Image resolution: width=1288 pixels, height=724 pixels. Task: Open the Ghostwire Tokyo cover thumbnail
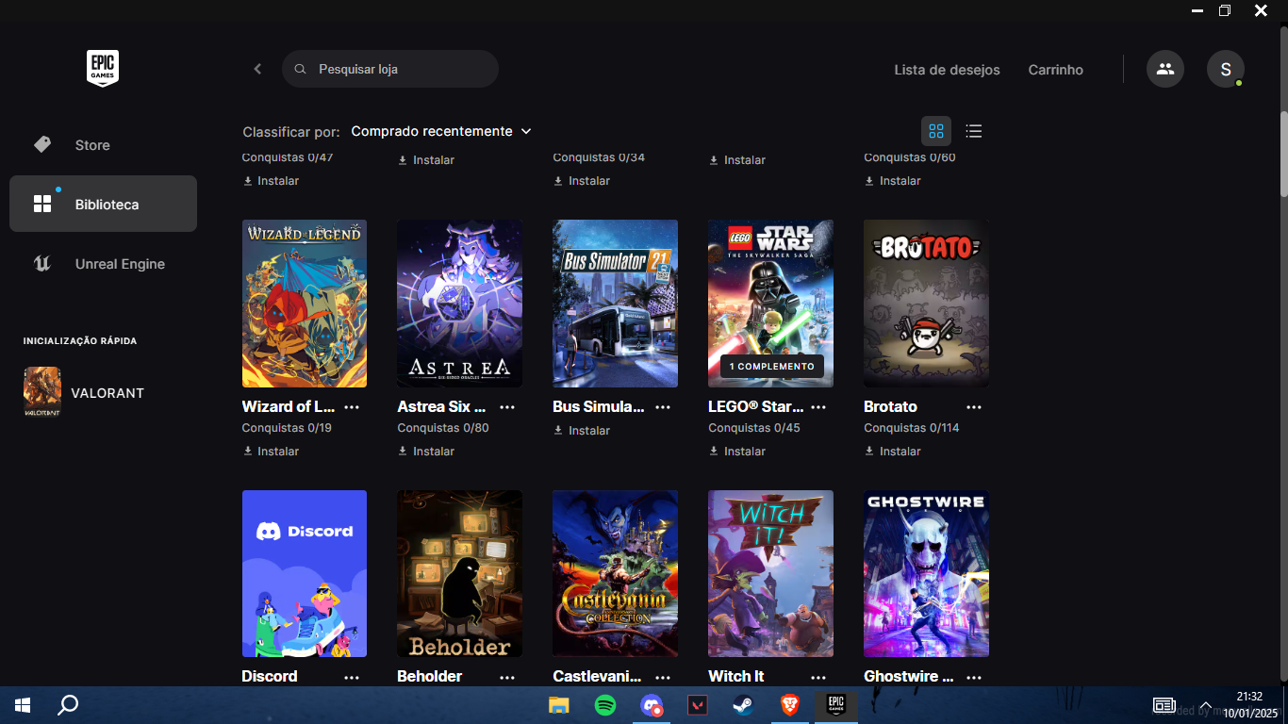(926, 573)
